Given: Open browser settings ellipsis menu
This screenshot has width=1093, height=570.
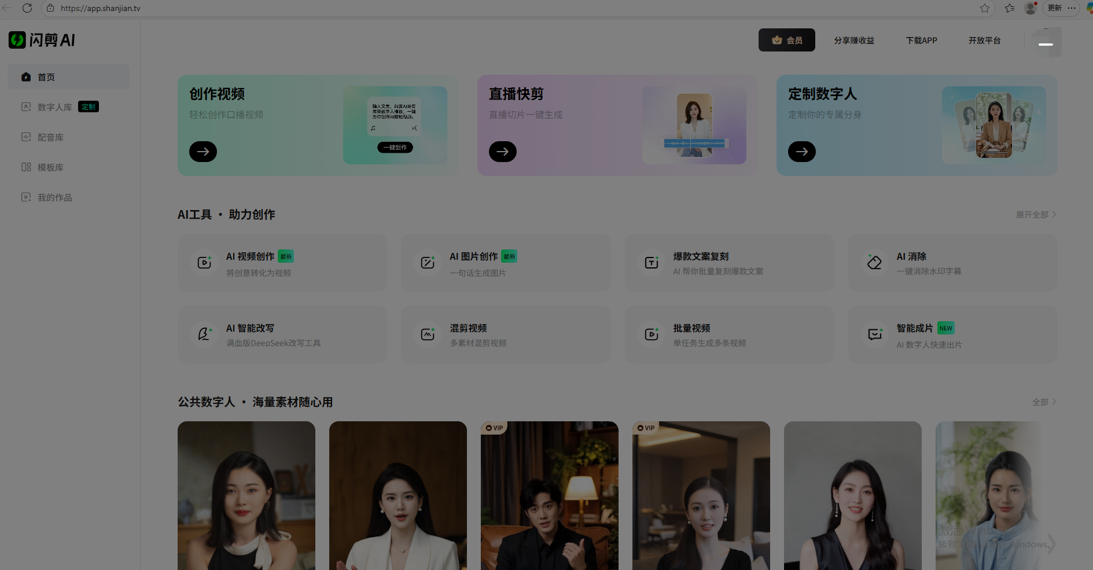Looking at the screenshot, I should [1072, 8].
